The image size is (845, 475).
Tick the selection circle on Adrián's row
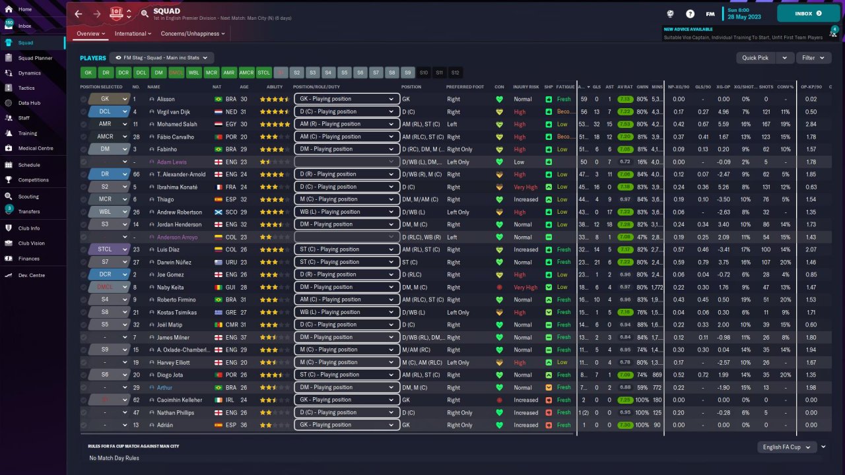(x=84, y=425)
